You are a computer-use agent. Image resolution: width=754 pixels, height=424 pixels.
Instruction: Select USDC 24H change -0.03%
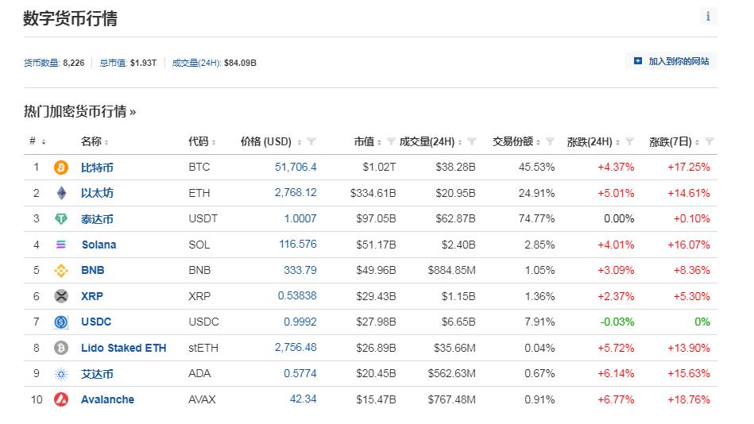(x=617, y=322)
